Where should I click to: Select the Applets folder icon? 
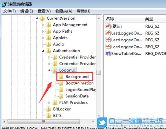click(49, 38)
